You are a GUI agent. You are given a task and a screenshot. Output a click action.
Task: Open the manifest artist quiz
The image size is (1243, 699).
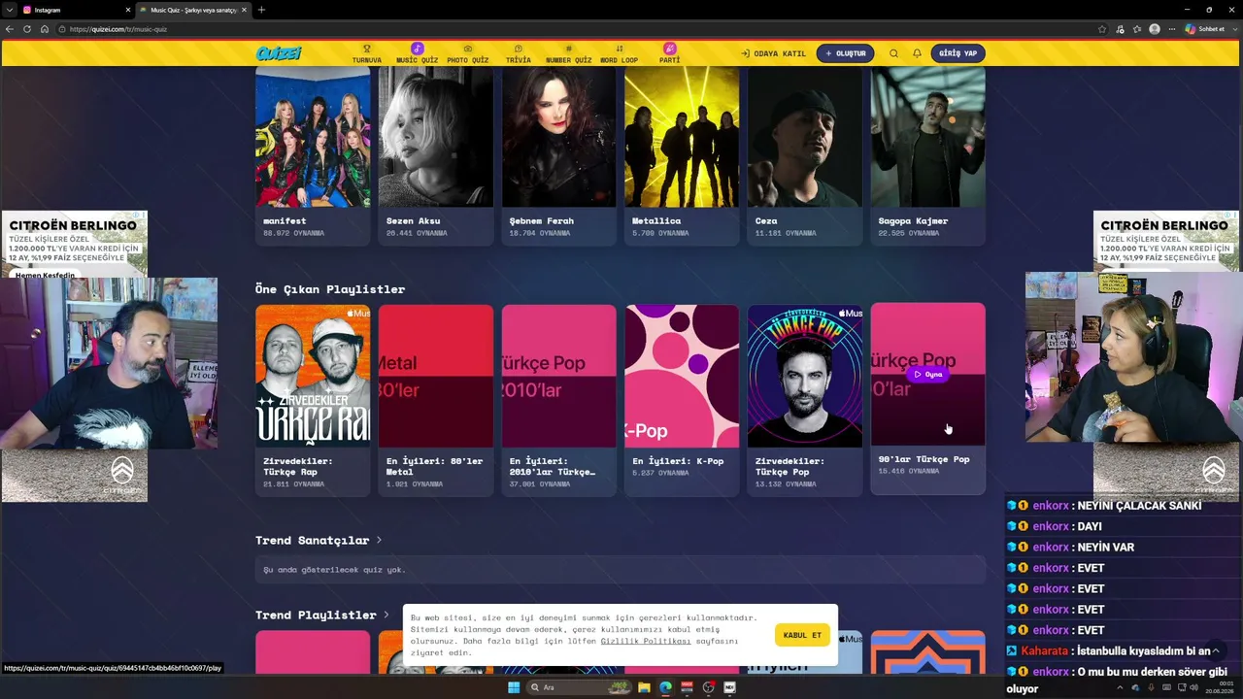(x=313, y=155)
